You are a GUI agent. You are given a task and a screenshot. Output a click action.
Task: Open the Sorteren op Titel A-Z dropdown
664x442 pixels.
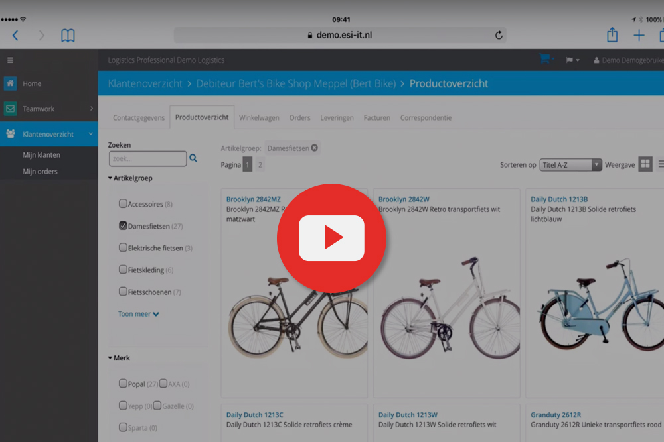point(570,165)
